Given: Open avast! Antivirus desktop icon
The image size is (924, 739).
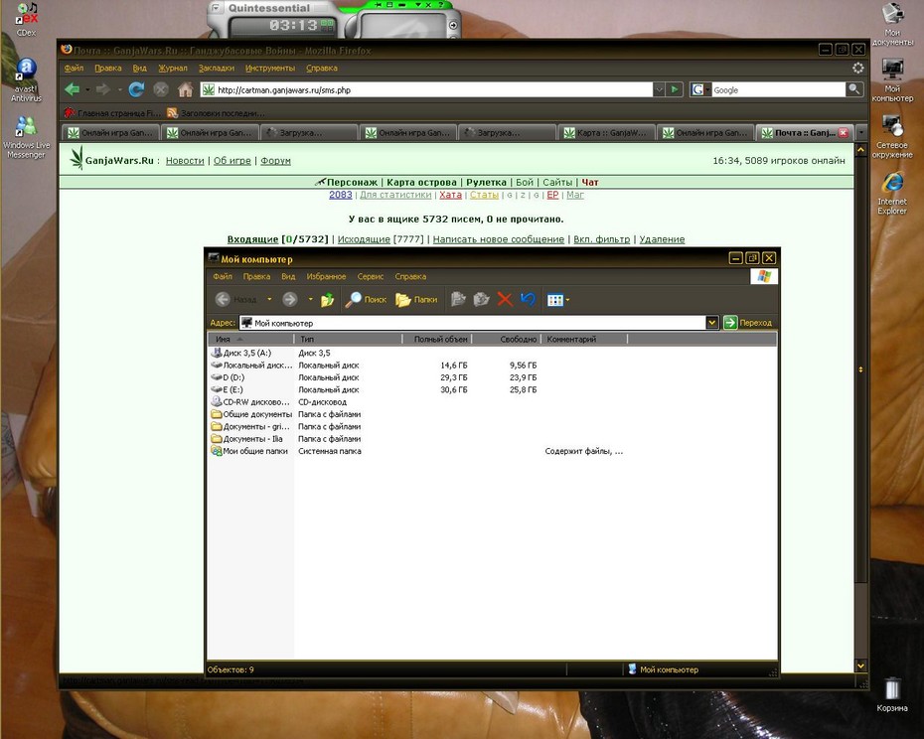Looking at the screenshot, I should (26, 79).
